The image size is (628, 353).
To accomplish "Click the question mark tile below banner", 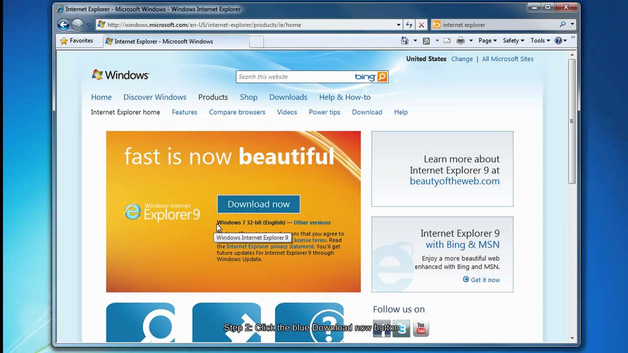I will coord(309,322).
